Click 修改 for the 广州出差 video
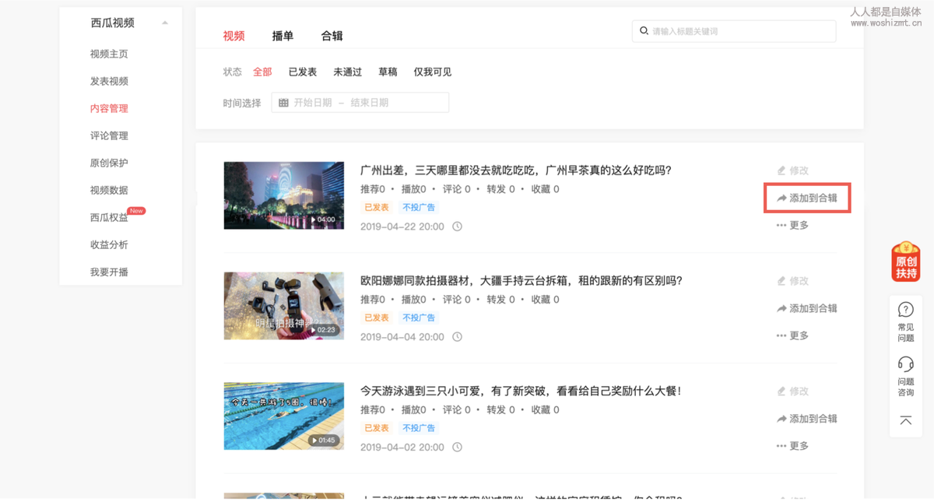Viewport: 934px width, 502px height. coord(793,170)
